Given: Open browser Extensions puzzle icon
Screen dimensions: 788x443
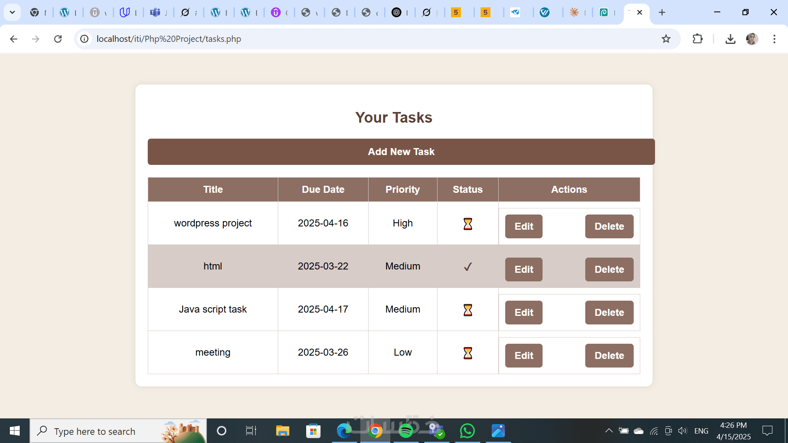Looking at the screenshot, I should pos(697,39).
